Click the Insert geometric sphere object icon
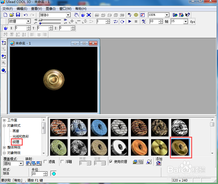Image resolution: width=218 pixels, height=184 pixels. [x=4, y=70]
